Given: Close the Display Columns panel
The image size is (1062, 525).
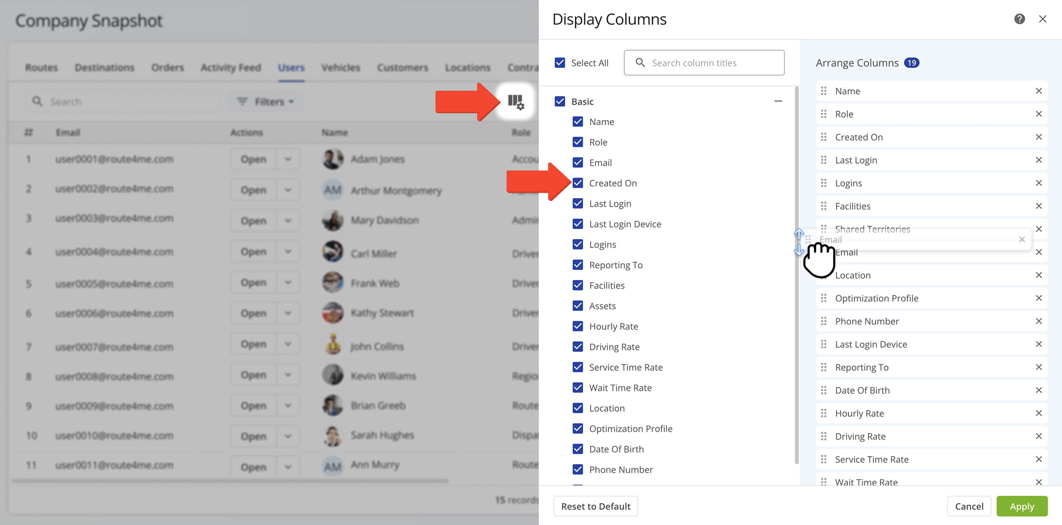Looking at the screenshot, I should pos(1042,19).
